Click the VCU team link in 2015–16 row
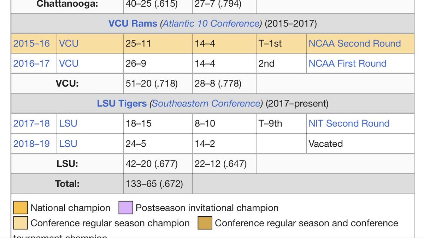 click(x=69, y=43)
